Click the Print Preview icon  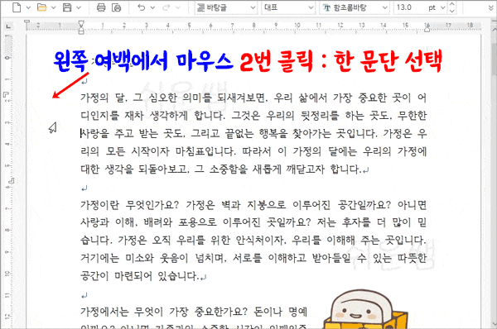[116, 7]
